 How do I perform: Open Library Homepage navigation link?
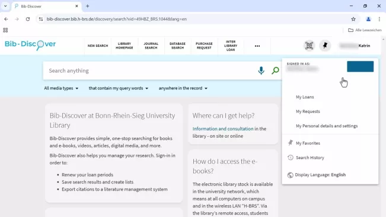(125, 46)
